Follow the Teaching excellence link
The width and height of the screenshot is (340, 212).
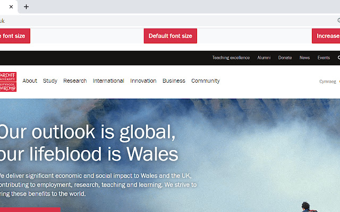click(x=231, y=58)
